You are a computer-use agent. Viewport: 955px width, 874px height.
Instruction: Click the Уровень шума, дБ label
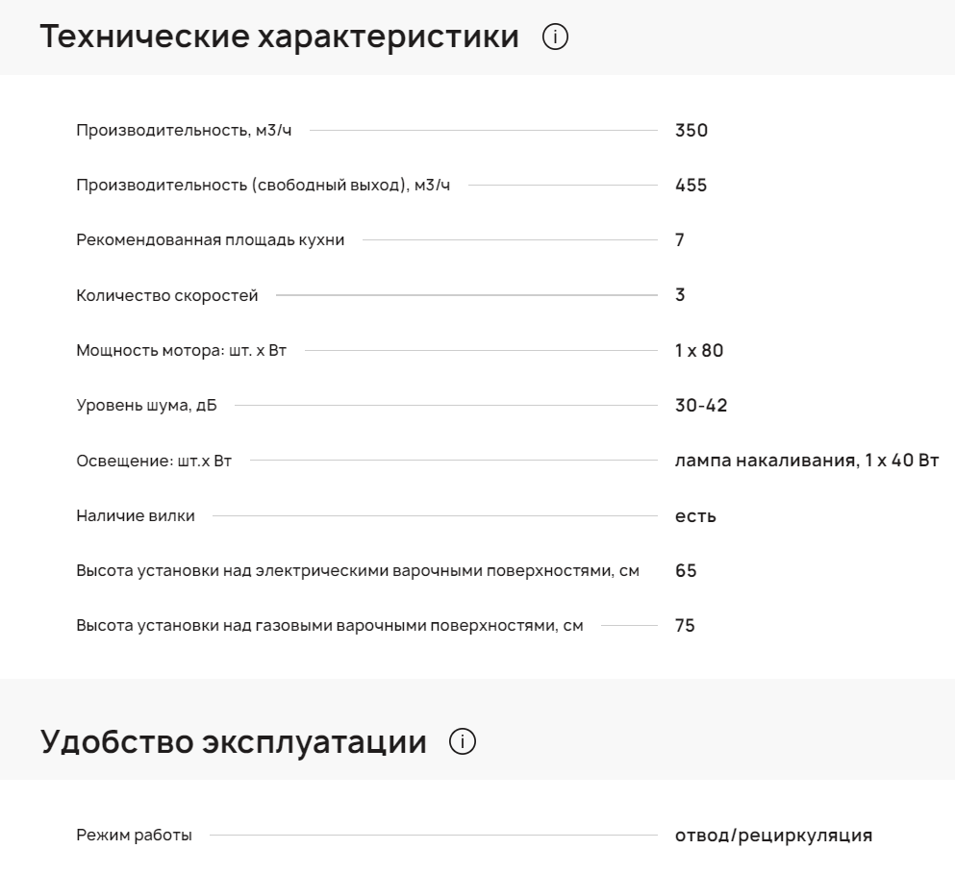[x=146, y=407]
